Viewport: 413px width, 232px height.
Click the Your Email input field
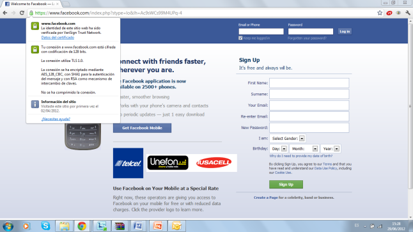(309, 105)
